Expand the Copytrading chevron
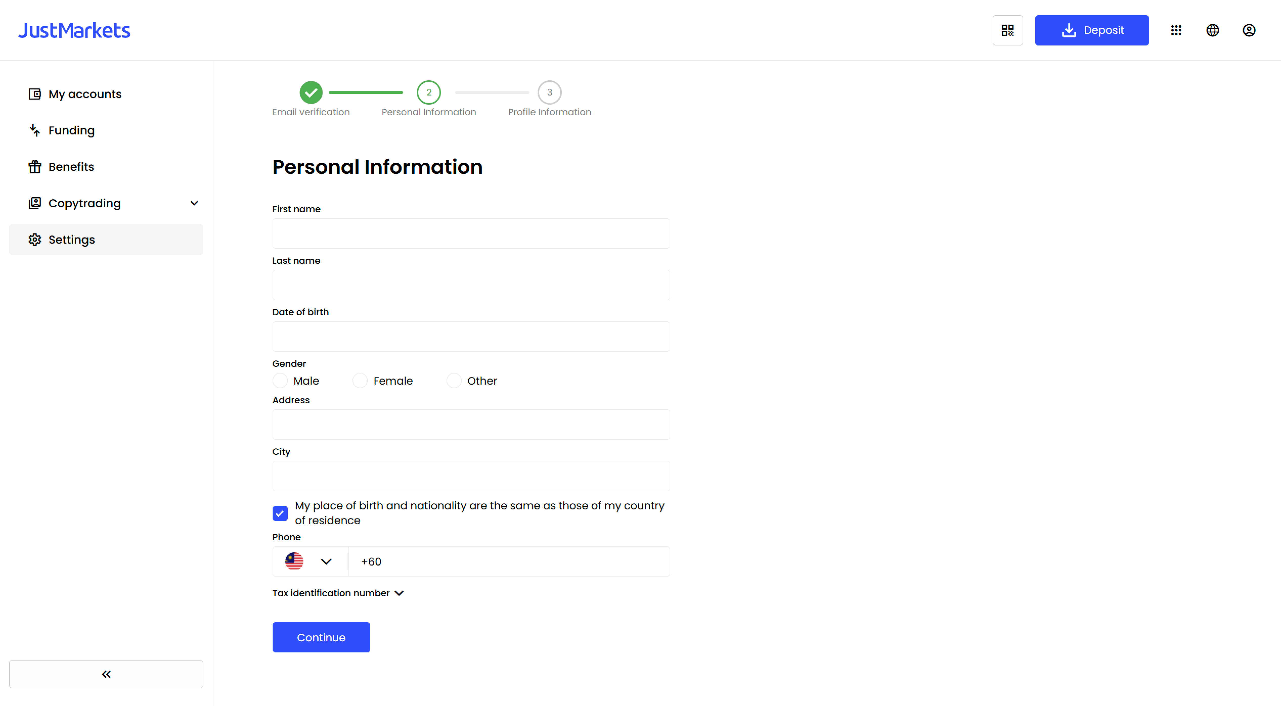 (x=194, y=203)
